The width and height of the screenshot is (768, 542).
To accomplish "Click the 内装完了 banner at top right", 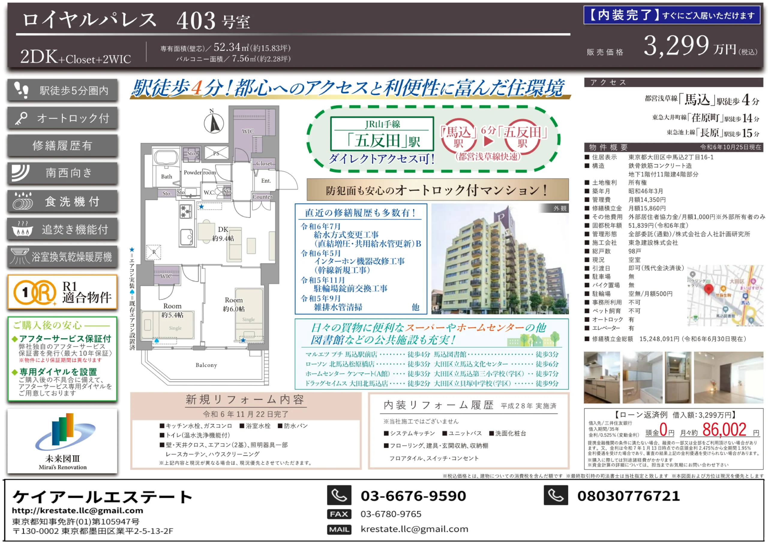I will 672,15.
